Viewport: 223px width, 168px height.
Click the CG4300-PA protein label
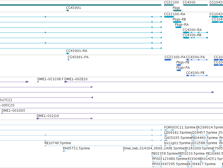point(195,57)
